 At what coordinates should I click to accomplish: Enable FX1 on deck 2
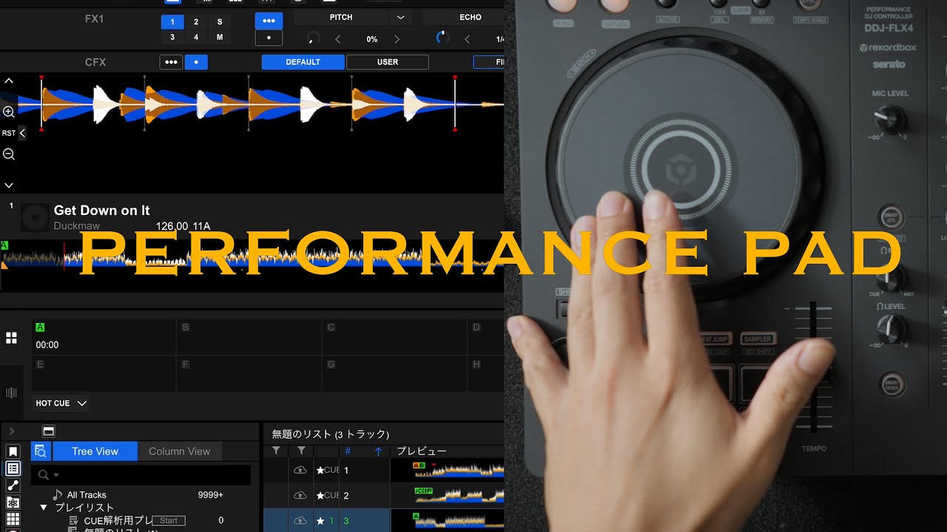click(196, 22)
